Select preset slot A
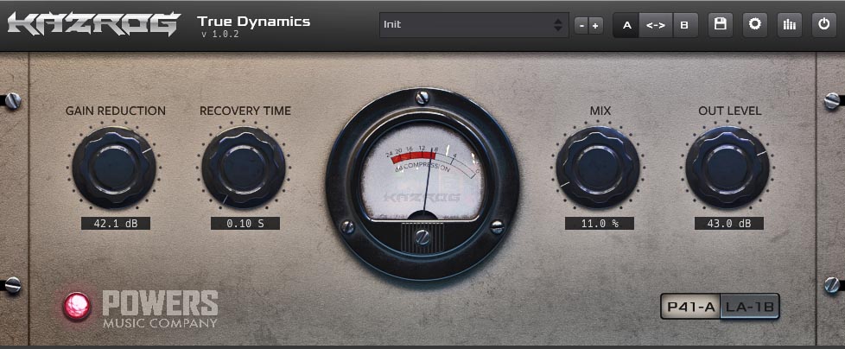The height and width of the screenshot is (349, 845). click(x=626, y=25)
